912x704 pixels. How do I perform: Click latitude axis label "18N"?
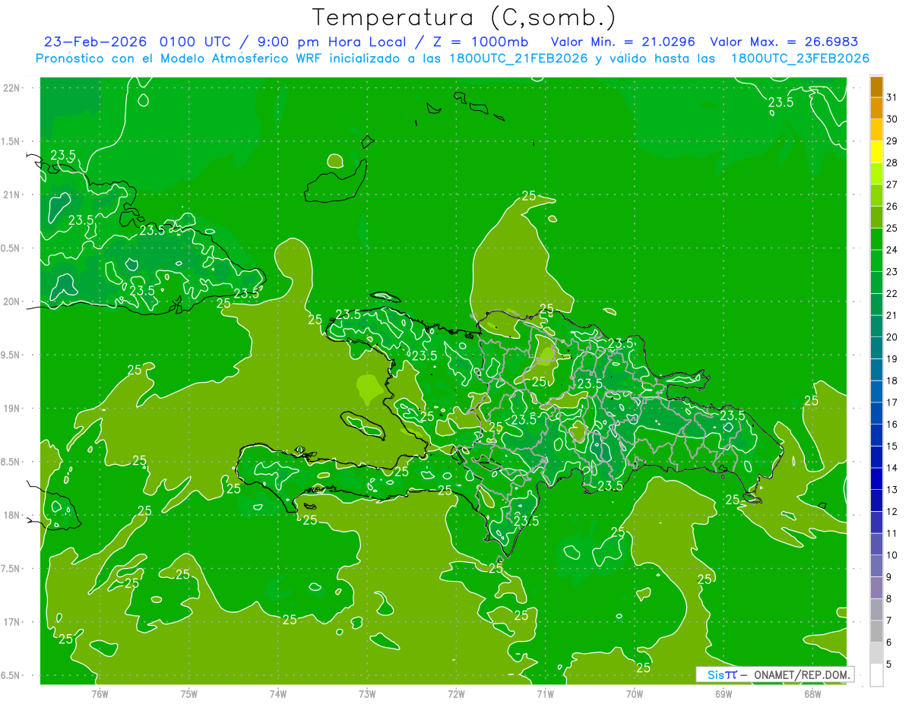coord(12,515)
